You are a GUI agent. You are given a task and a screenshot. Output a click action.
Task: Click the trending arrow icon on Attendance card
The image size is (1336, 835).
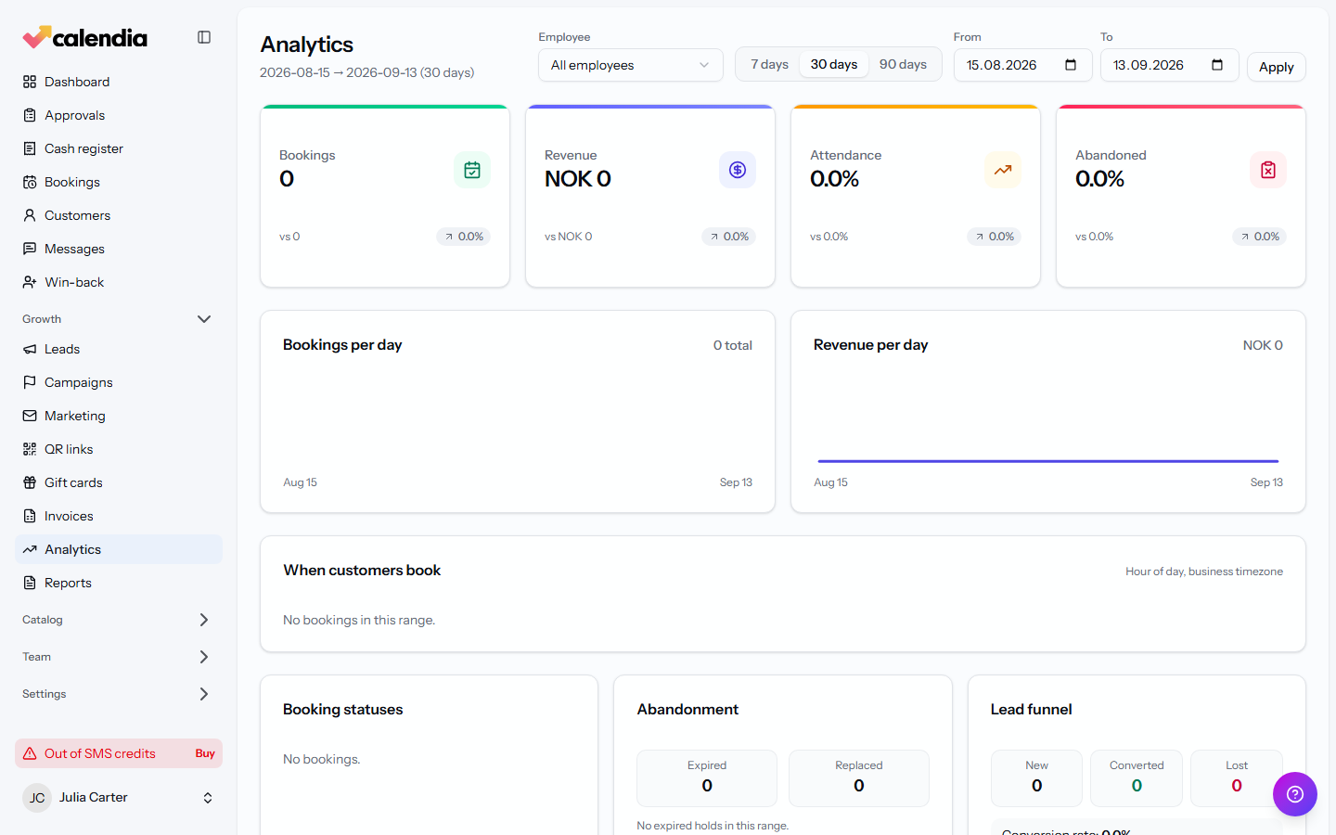tap(1003, 170)
